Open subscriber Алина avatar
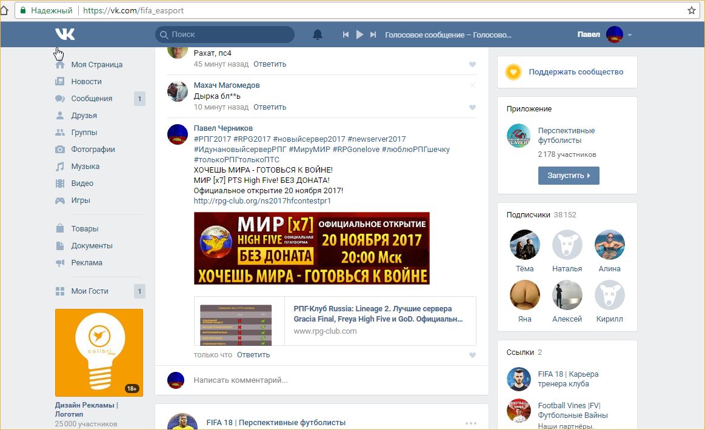The image size is (705, 430). click(610, 245)
